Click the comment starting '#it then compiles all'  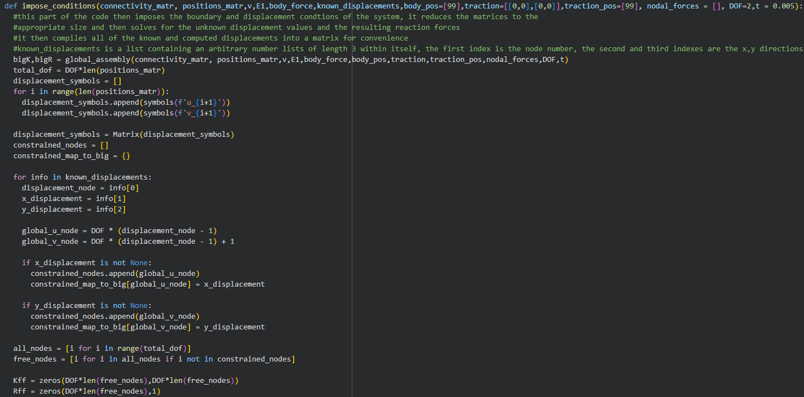tap(210, 38)
